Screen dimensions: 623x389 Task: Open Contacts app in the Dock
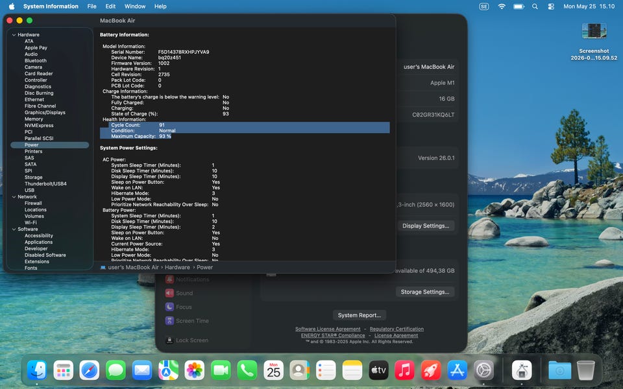(300, 370)
